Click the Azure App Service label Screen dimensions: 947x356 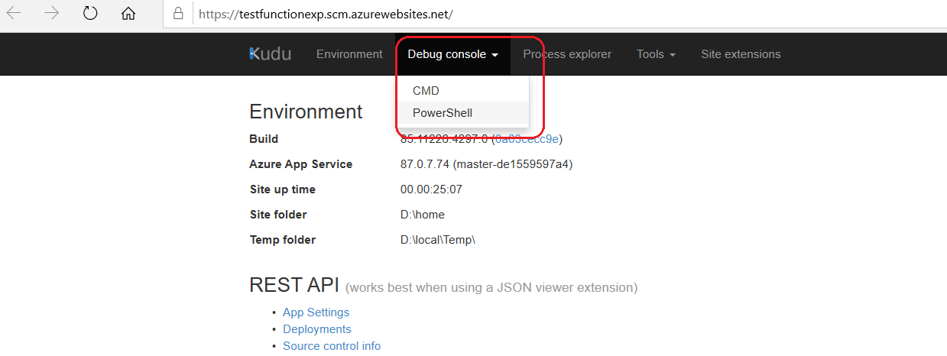tap(301, 164)
